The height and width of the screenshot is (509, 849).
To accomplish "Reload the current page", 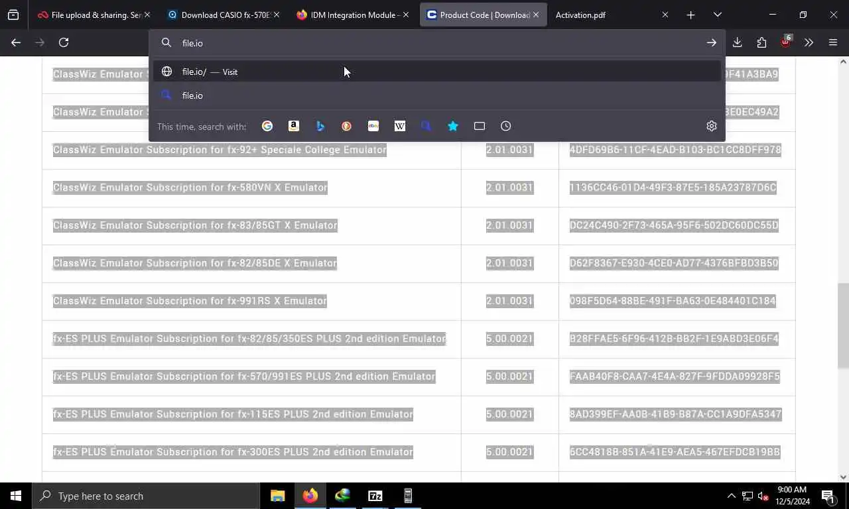I will pyautogui.click(x=64, y=42).
